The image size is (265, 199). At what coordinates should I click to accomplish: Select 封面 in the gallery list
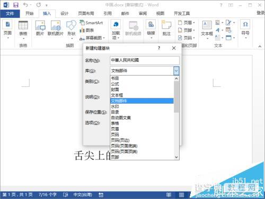click(142, 89)
